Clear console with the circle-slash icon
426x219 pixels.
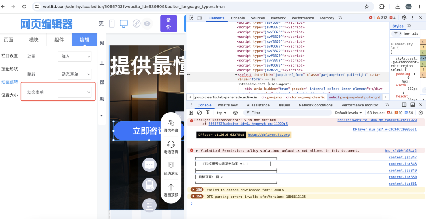coord(199,113)
